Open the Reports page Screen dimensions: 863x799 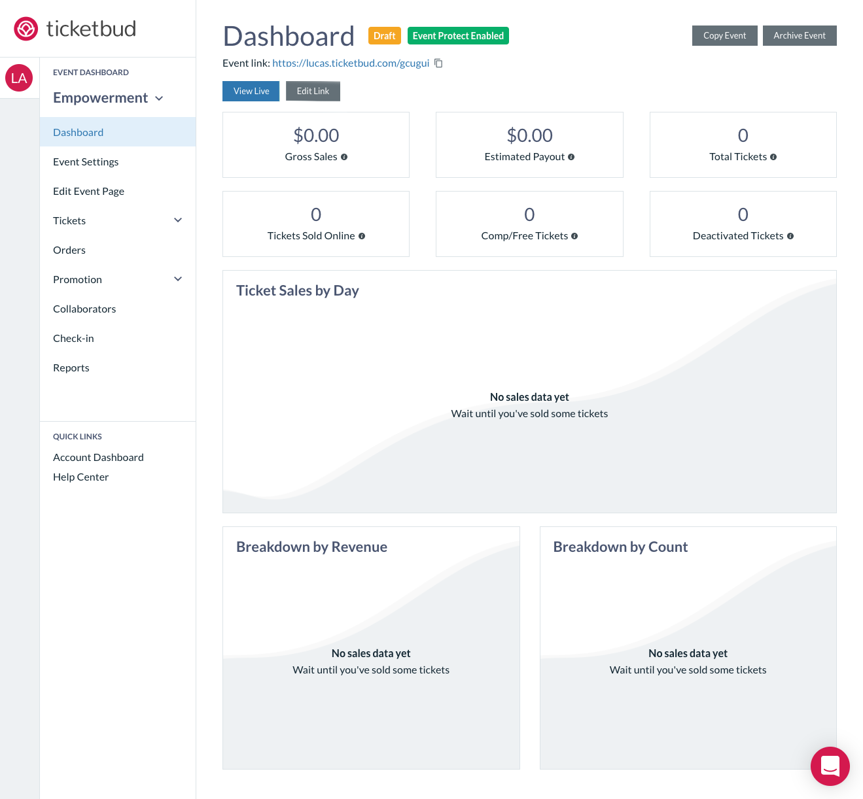[x=71, y=367]
